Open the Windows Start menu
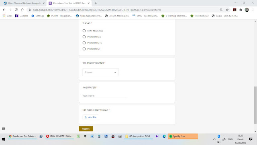Viewport: 257px width, 145px height. [3, 139]
